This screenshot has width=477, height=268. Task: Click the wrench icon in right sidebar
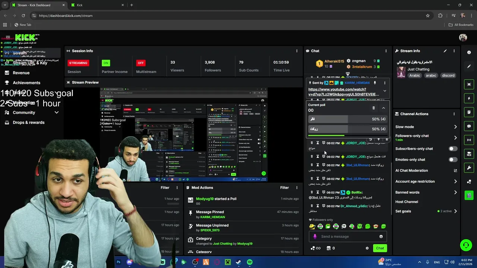[x=469, y=168]
